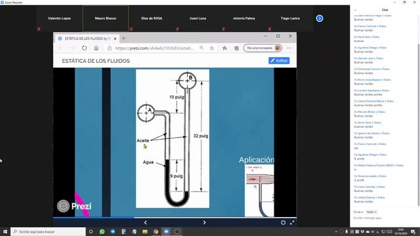This screenshot has width=420, height=236.
Task: Open the favorites list
Action: [224, 48]
